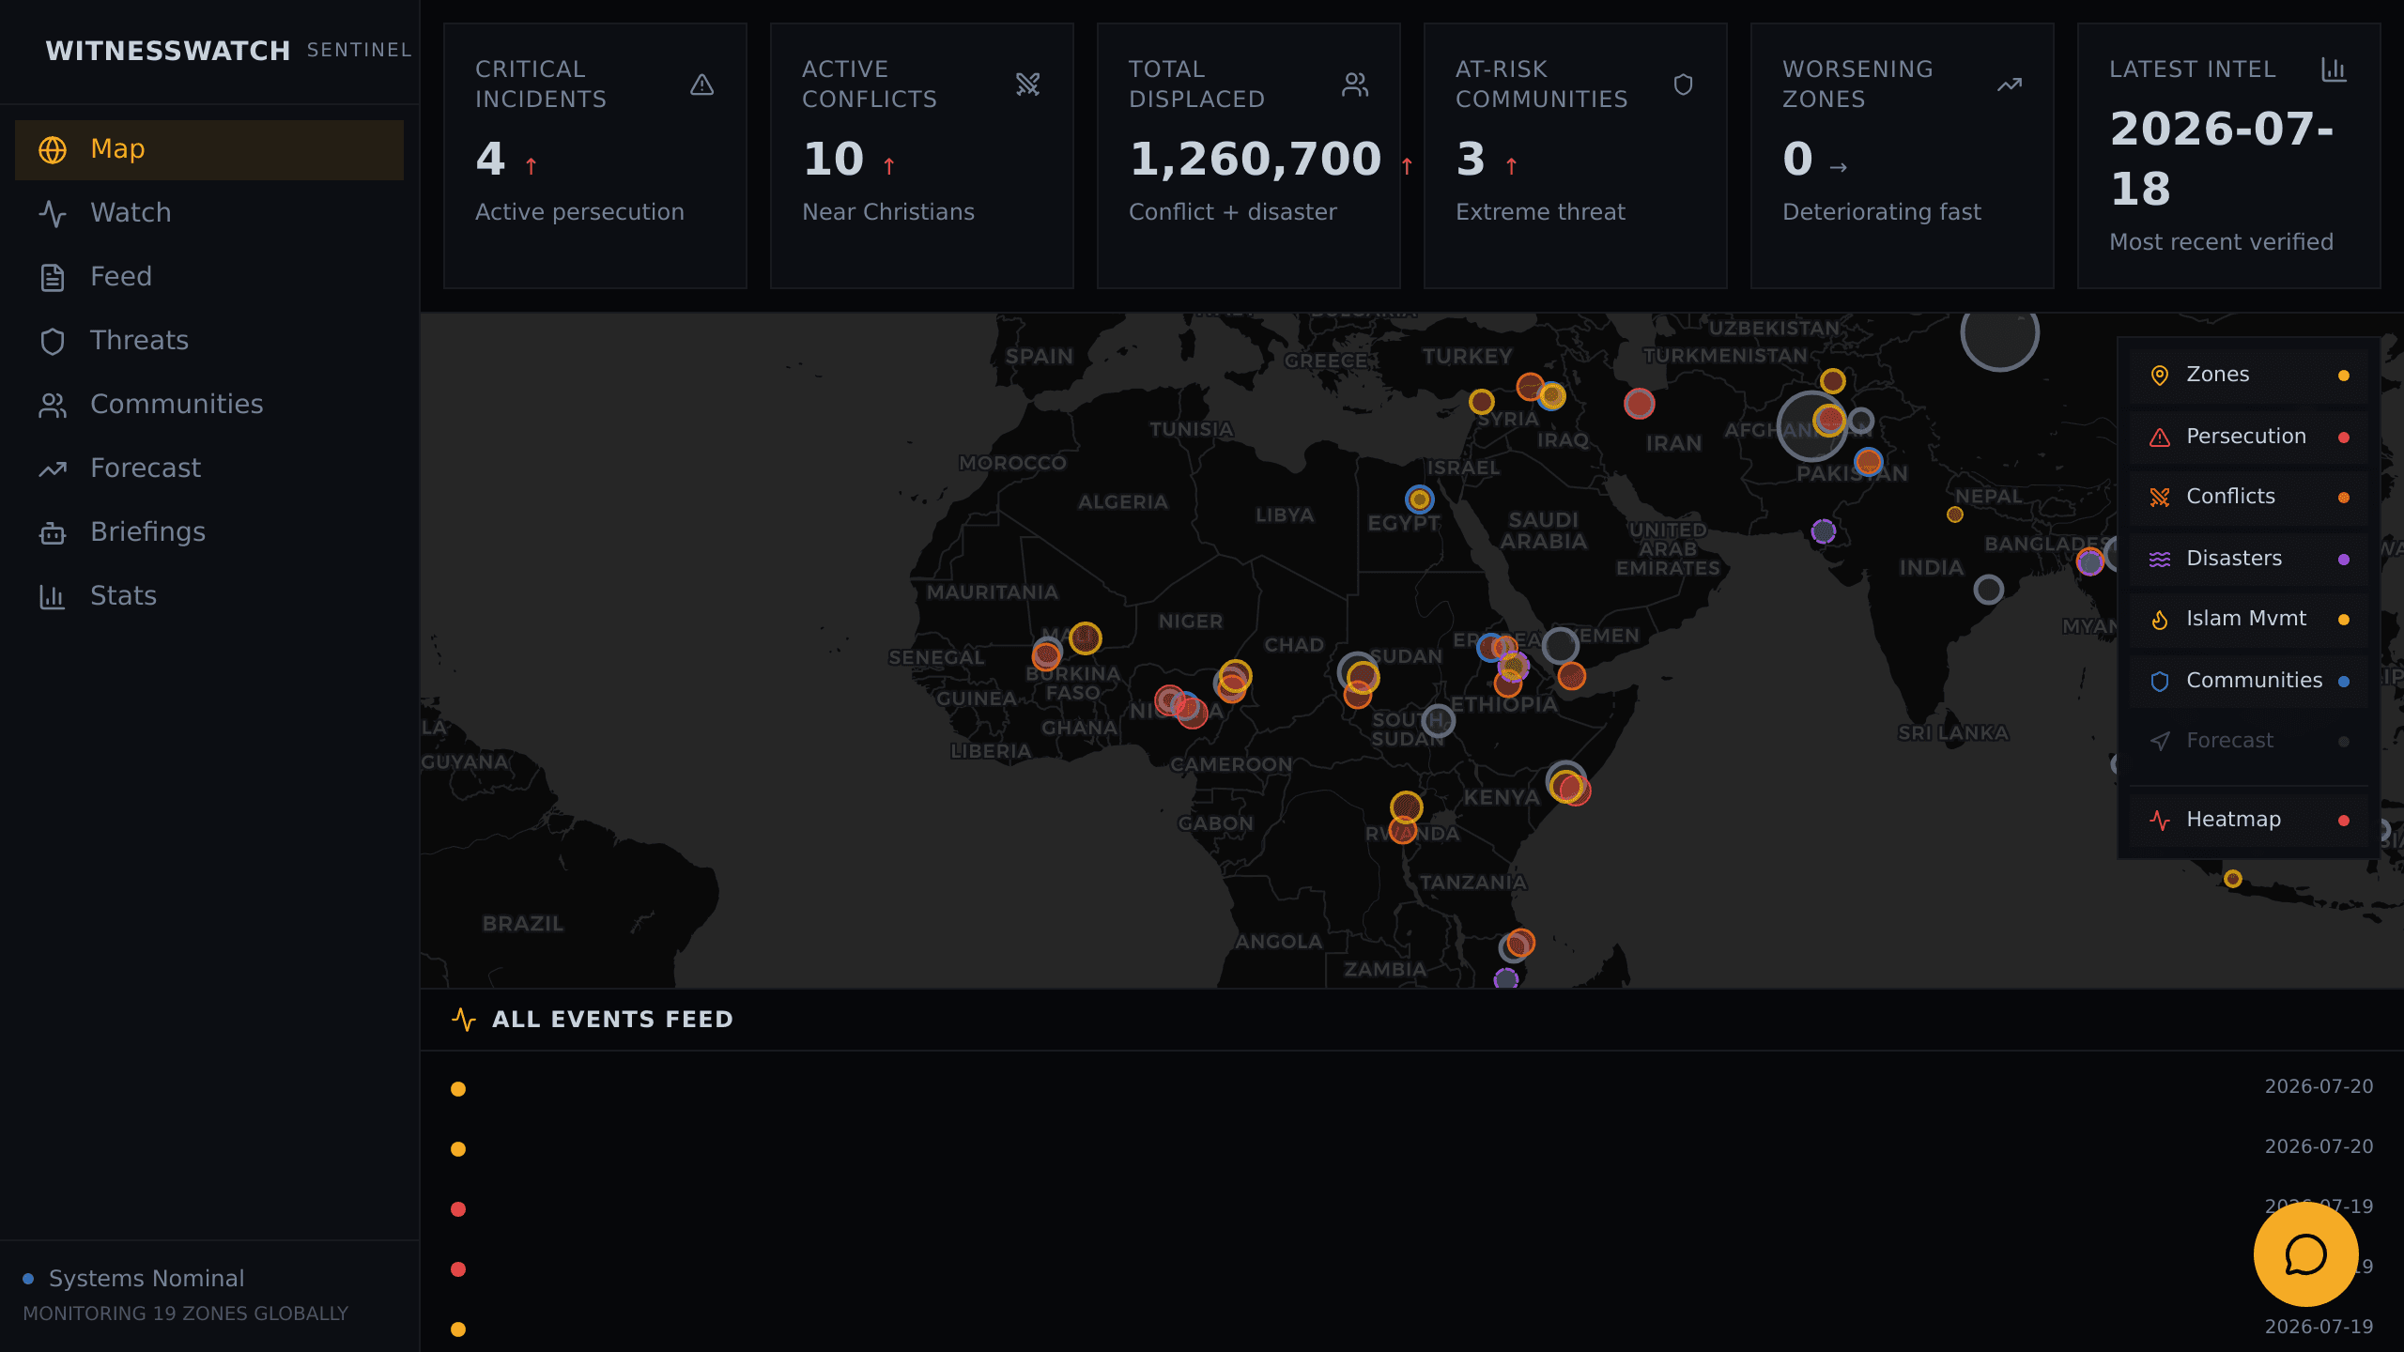Click the Monitoring 19 Zones Globally text
This screenshot has height=1352, width=2404.
pos(186,1314)
